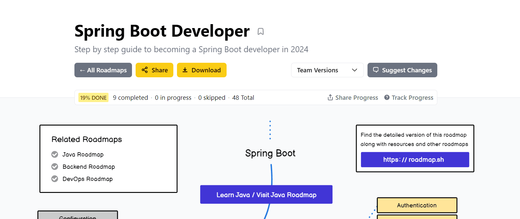520x219 pixels.
Task: Click '0 in progress' text
Action: pos(173,97)
